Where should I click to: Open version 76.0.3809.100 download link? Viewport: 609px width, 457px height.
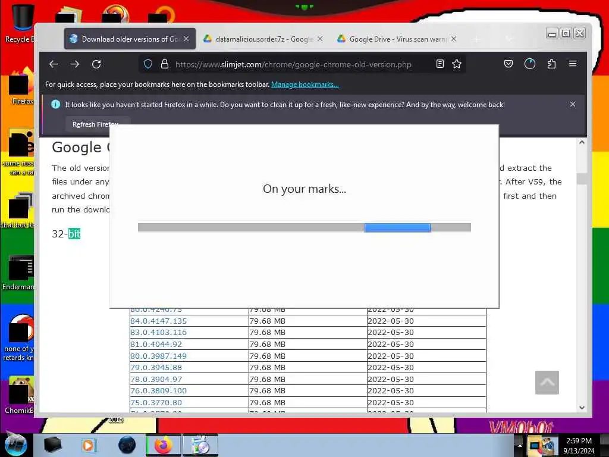pos(158,390)
